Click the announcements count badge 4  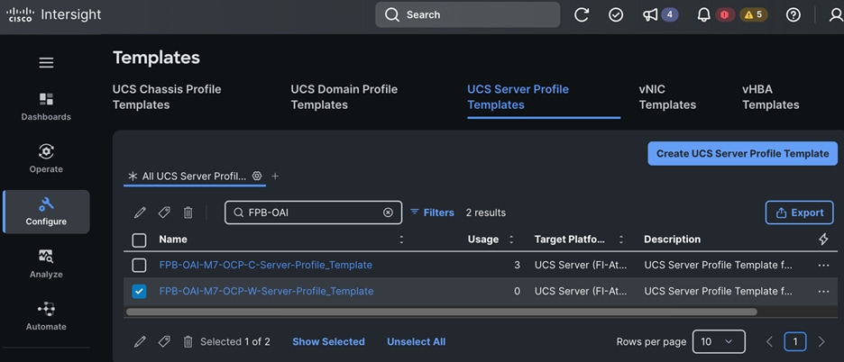(670, 15)
